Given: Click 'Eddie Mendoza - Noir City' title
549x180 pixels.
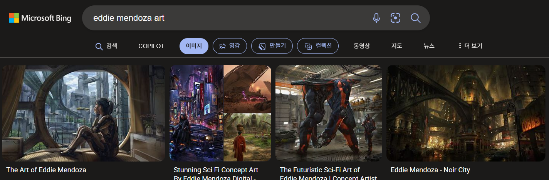Looking at the screenshot, I should (x=430, y=170).
